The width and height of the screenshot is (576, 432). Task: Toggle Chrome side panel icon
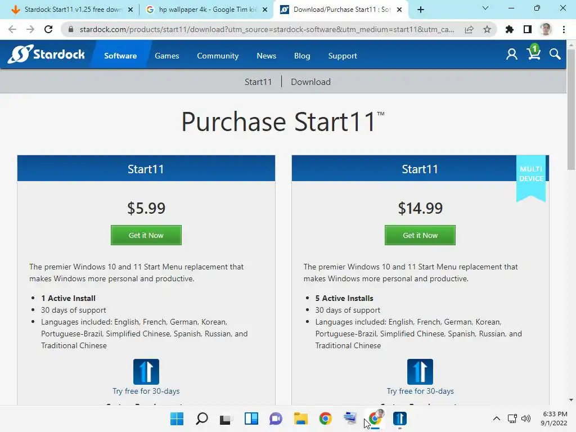pyautogui.click(x=528, y=29)
